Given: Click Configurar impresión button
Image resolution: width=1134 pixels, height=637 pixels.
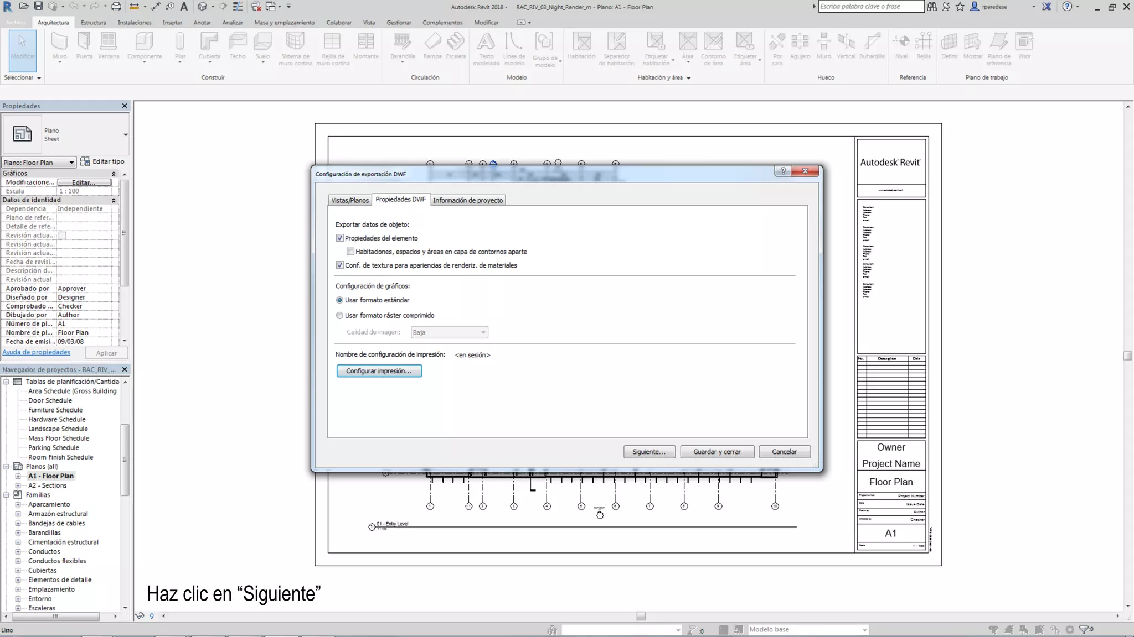Looking at the screenshot, I should [x=379, y=371].
